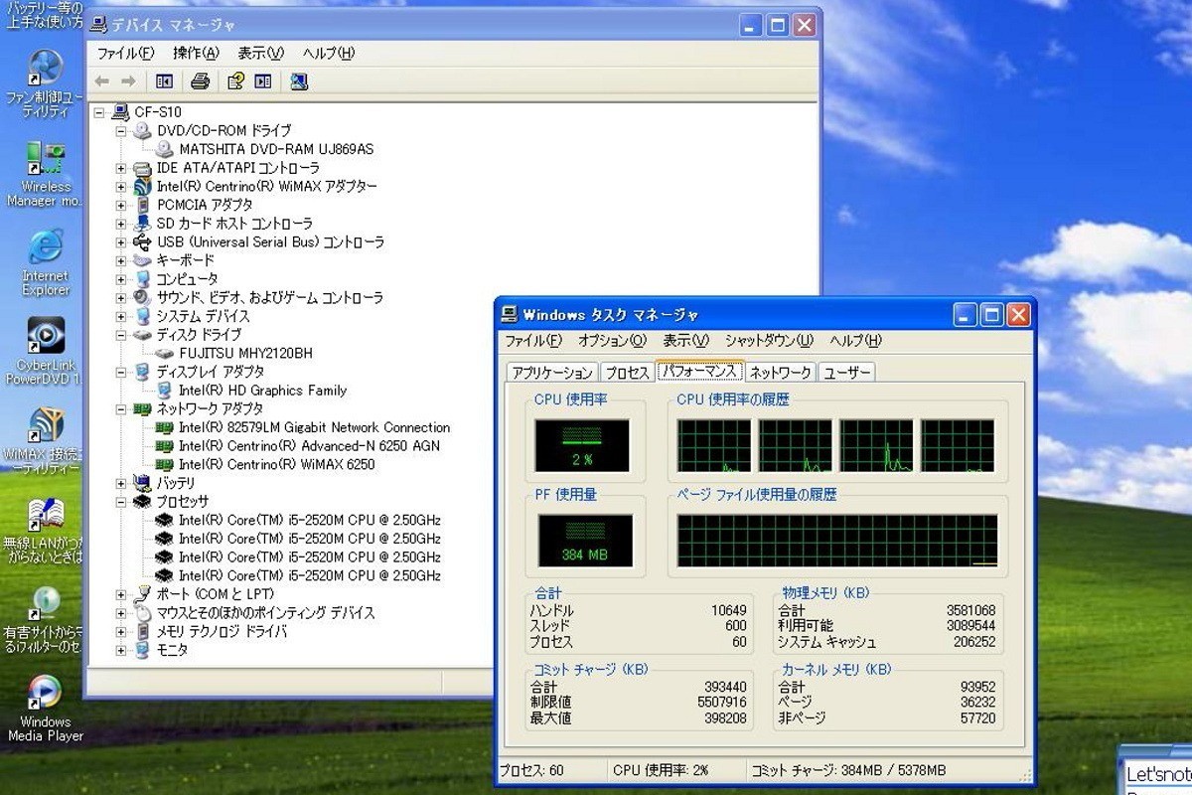Select Intel(R) HD Graphics Family adapter
This screenshot has height=795, width=1192.
pyautogui.click(x=262, y=391)
